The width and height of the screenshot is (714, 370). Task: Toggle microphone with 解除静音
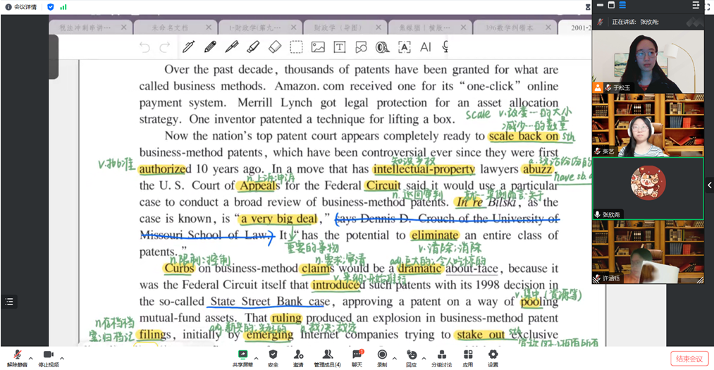click(x=17, y=357)
